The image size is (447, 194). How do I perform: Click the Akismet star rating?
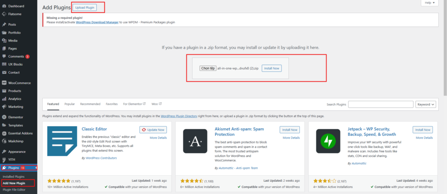192,181
